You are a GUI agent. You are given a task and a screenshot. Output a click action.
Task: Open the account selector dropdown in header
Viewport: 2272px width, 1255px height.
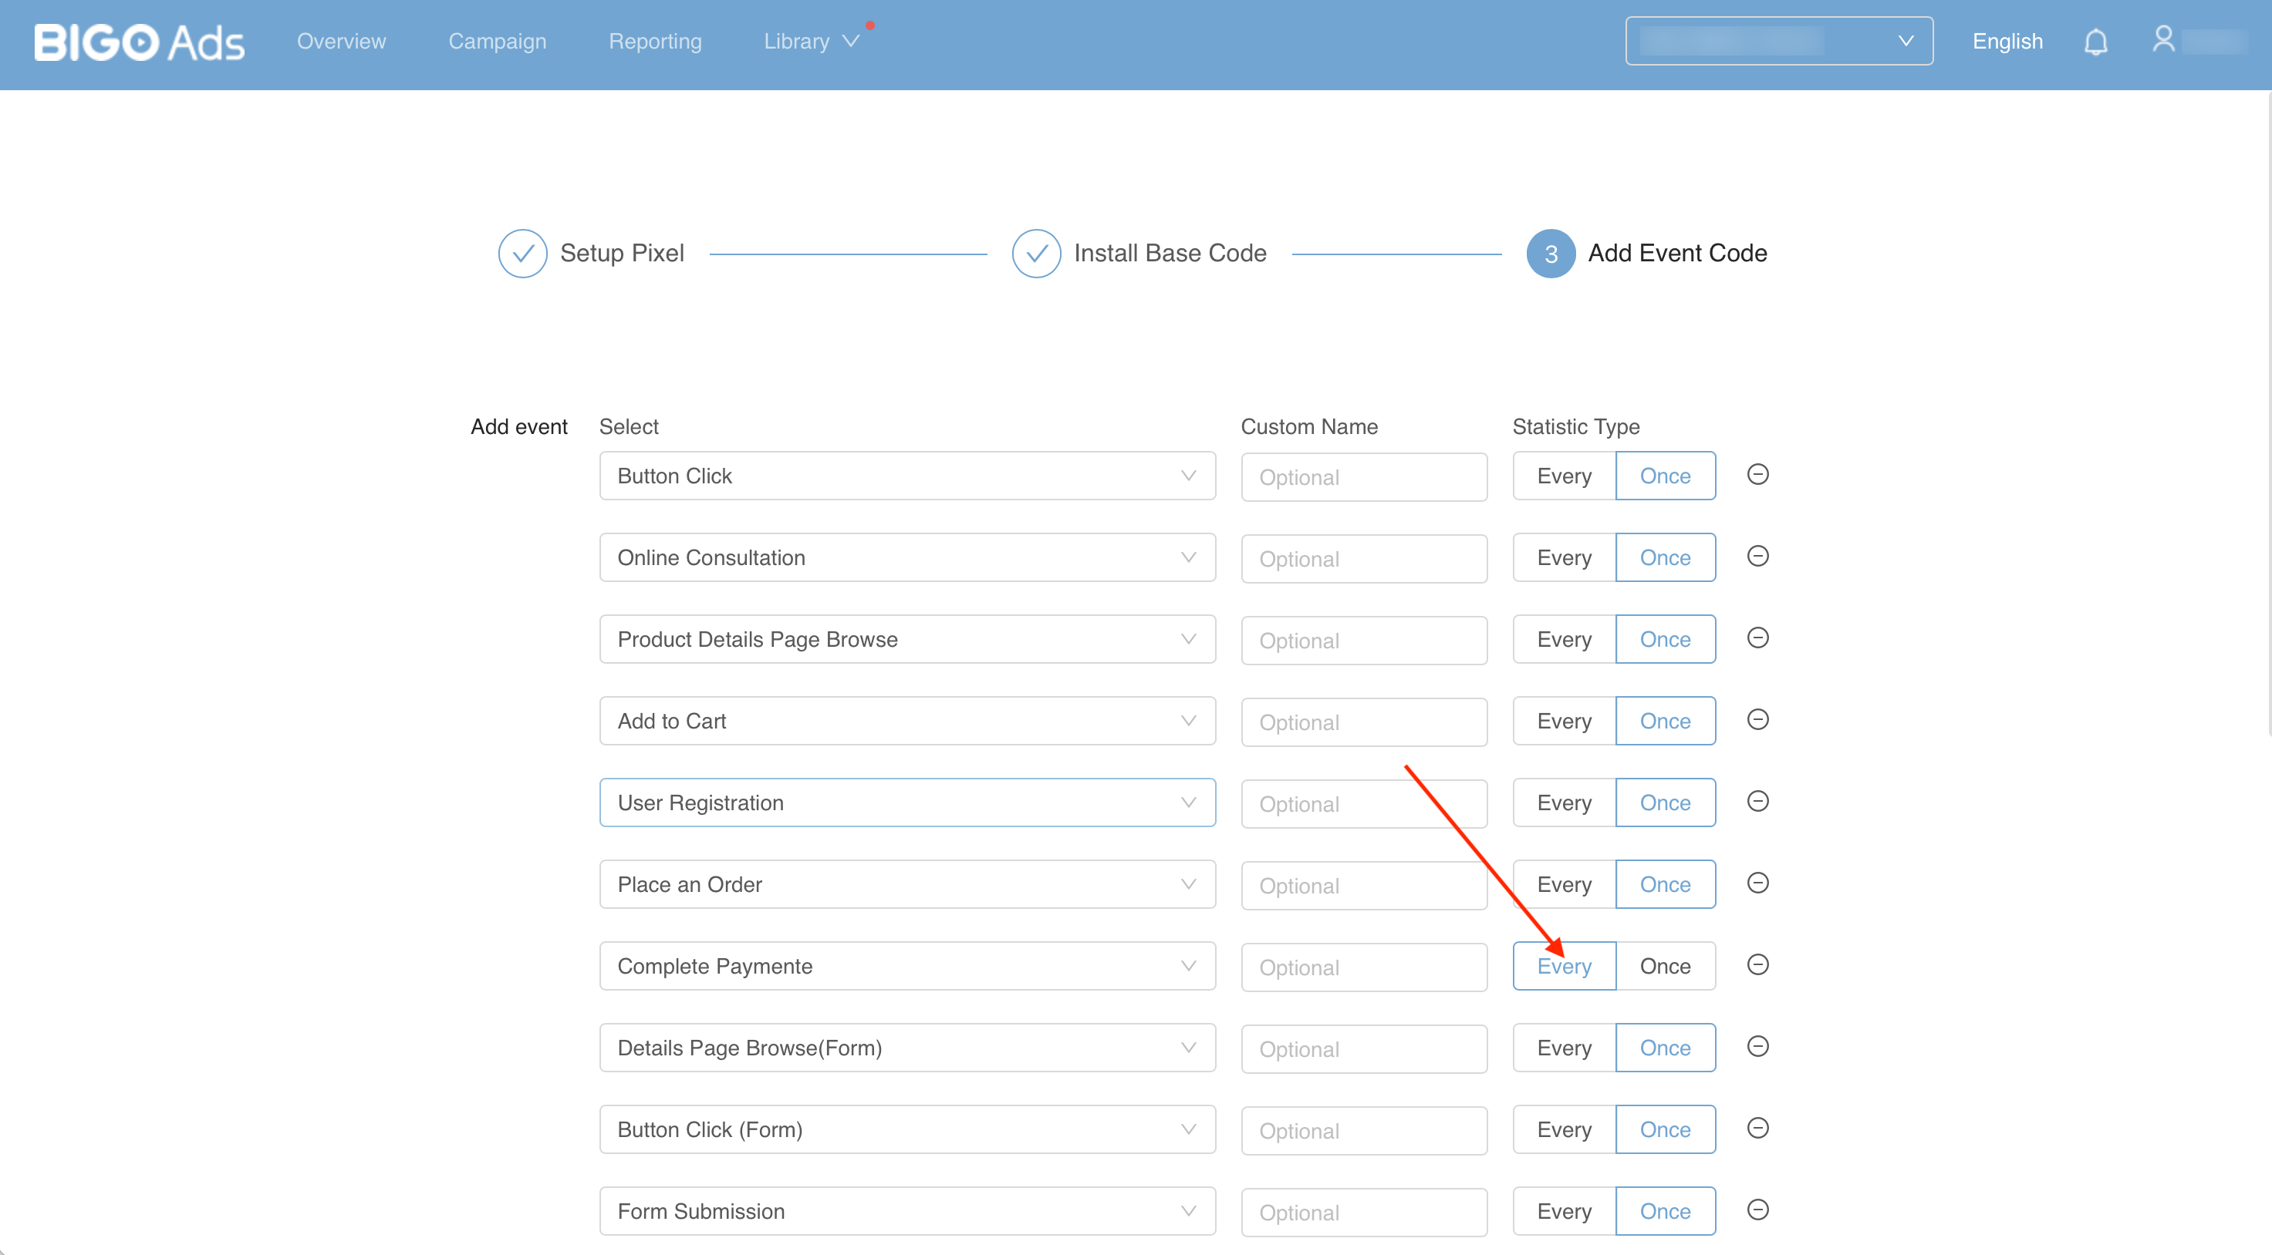[1778, 42]
